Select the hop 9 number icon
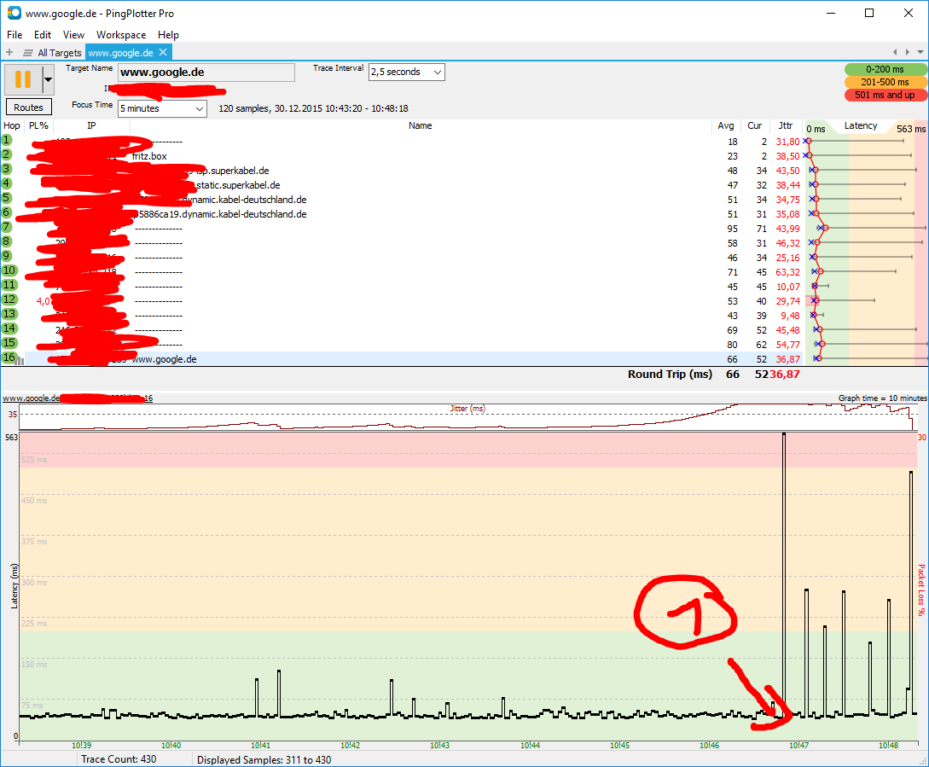Screen dimensions: 929x767 (7, 256)
